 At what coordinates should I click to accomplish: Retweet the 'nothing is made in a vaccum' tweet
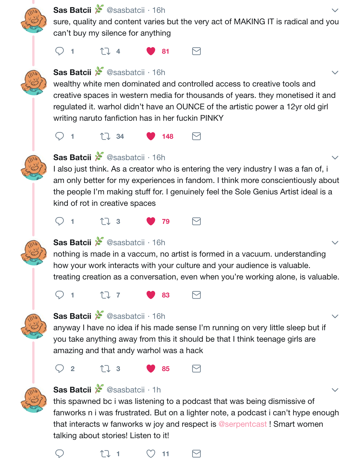coord(105,295)
